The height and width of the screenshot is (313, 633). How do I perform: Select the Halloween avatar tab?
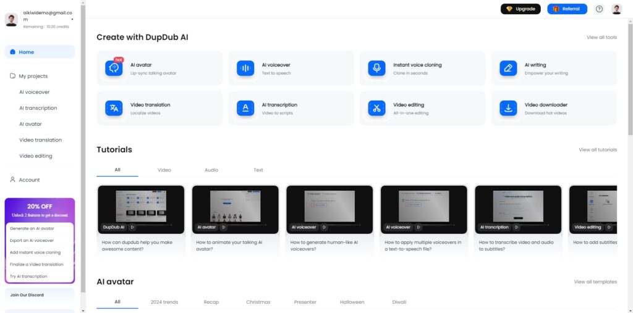[x=352, y=302]
